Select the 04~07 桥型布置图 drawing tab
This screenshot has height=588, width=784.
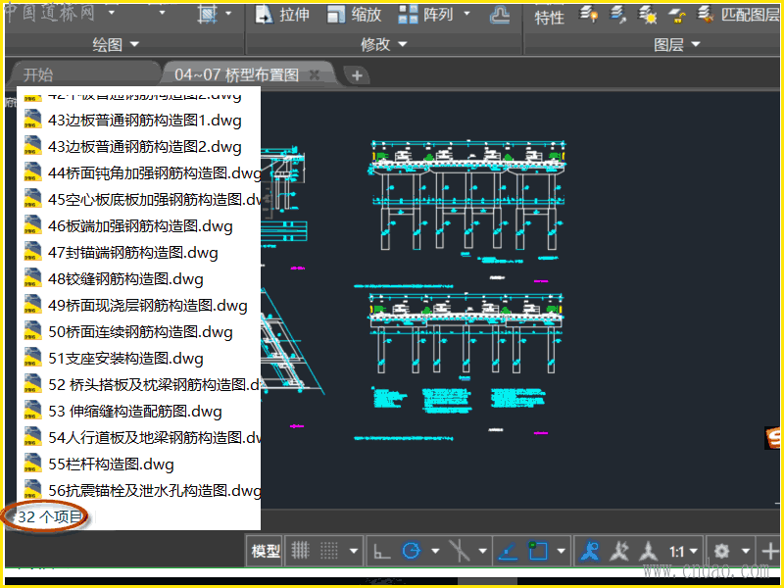click(237, 75)
